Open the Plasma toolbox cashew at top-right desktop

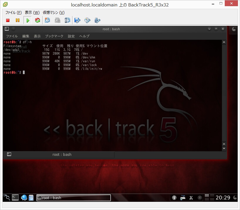(234, 29)
